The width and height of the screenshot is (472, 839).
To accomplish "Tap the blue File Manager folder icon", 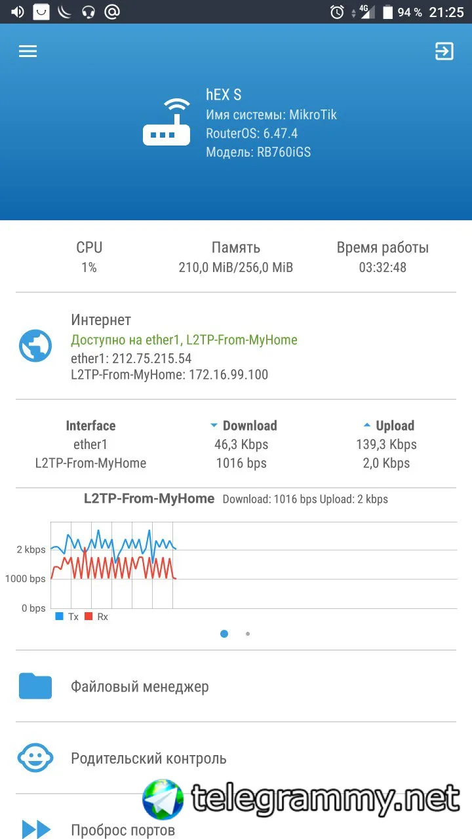I will click(x=35, y=686).
